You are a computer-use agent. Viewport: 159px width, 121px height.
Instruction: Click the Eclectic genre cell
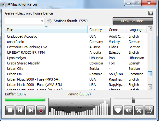tap(115, 52)
